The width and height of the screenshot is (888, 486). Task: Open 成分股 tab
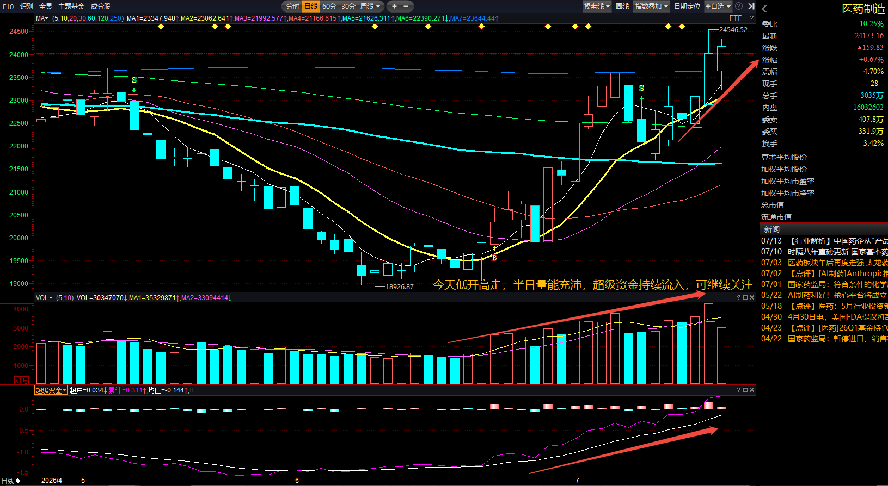[101, 7]
